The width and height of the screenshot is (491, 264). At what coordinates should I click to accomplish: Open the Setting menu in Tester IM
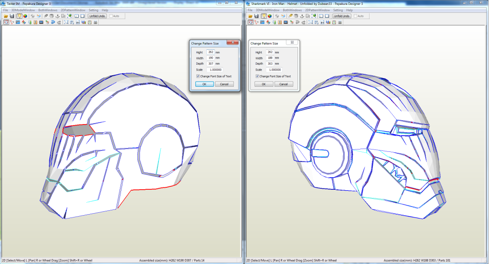[x=93, y=10]
